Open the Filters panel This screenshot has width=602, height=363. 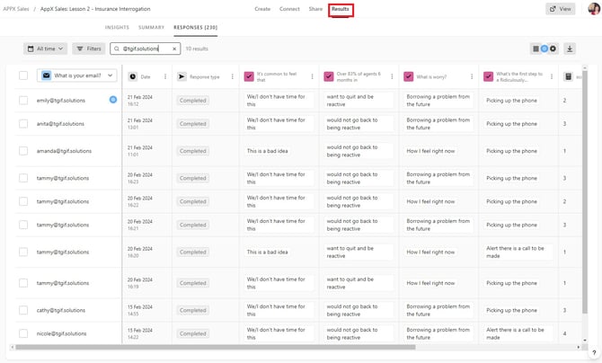[89, 49]
